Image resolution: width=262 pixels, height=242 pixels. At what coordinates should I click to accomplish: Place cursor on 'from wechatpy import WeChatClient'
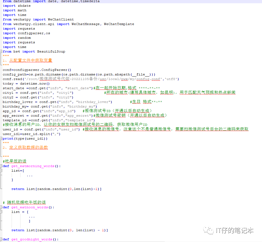coord(38,19)
